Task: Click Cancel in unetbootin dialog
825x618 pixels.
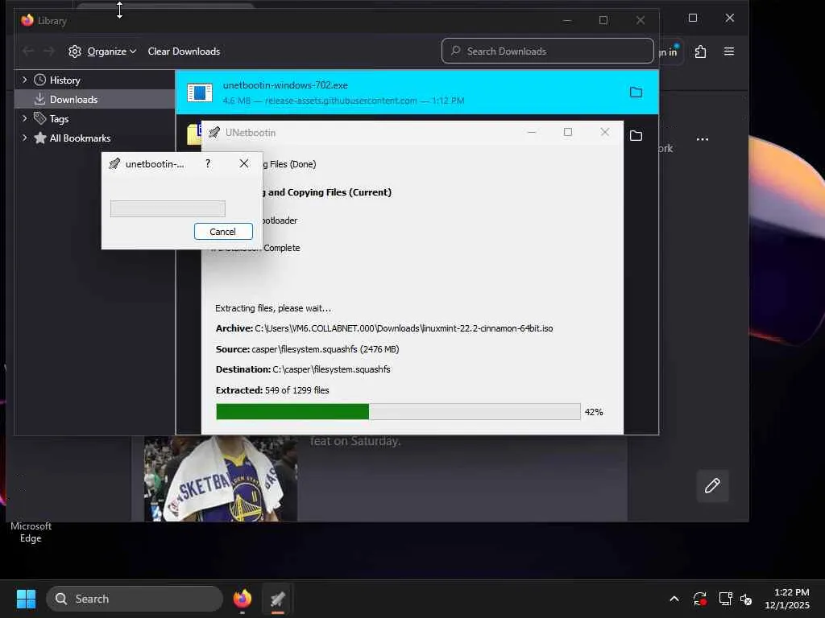Action: pos(223,232)
